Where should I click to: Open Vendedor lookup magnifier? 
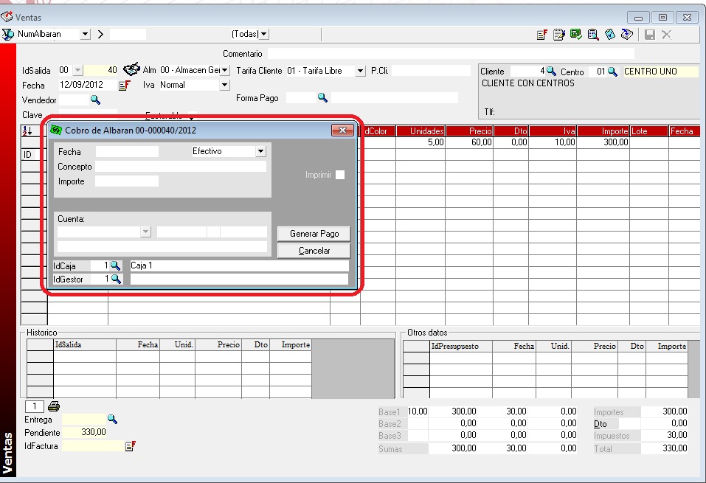point(95,100)
